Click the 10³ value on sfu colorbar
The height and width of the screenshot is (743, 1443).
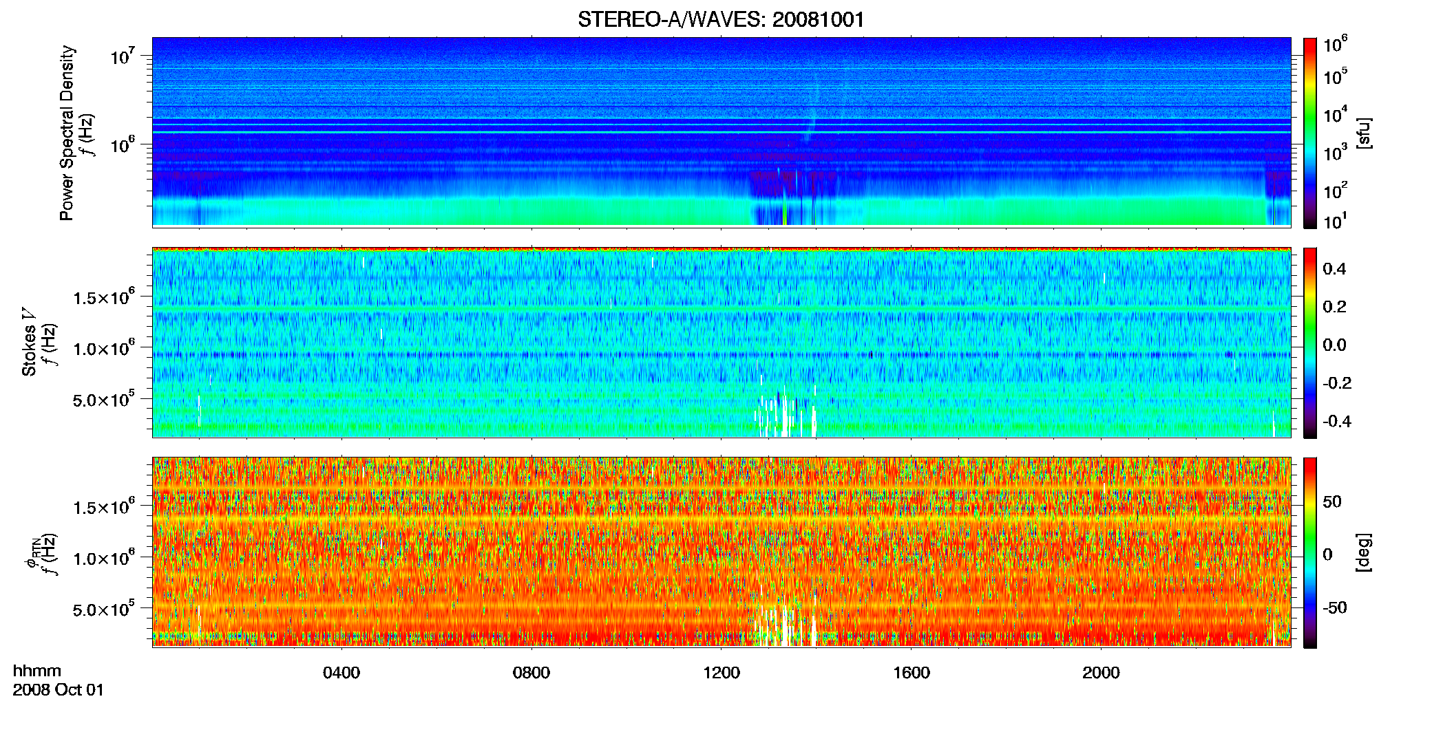coord(1335,152)
